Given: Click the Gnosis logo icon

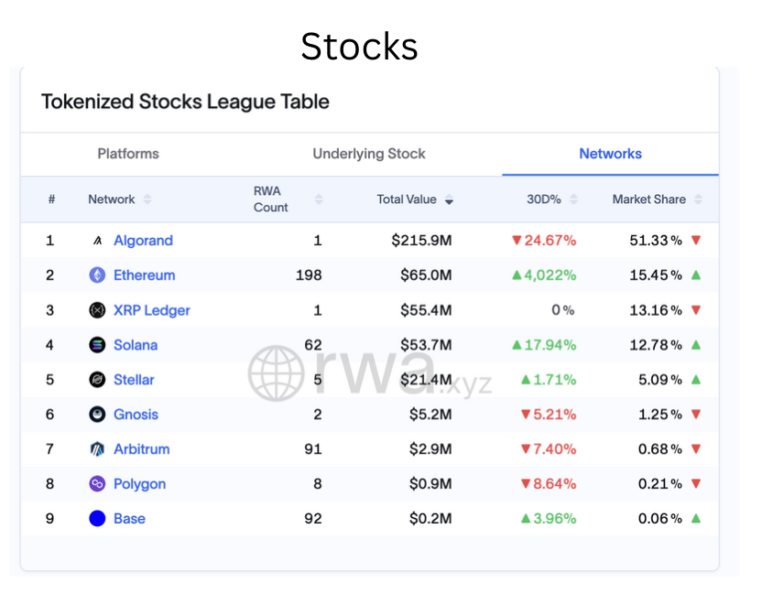Looking at the screenshot, I should click(x=97, y=415).
